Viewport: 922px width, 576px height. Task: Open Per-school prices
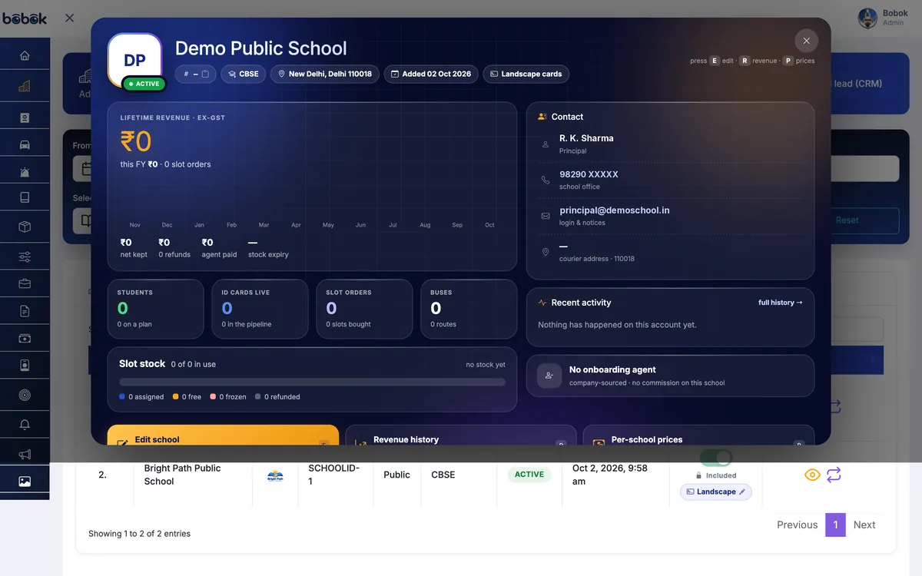click(x=698, y=435)
